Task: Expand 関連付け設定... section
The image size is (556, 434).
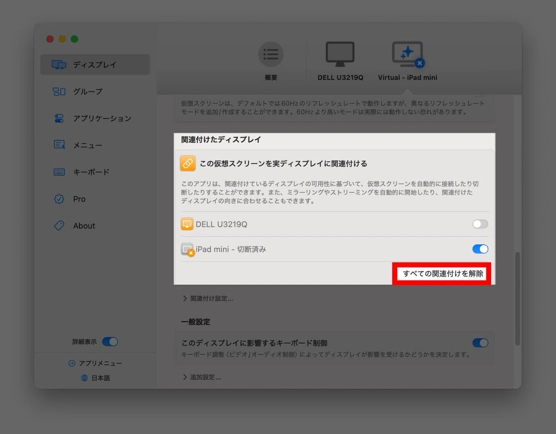Action: 208,299
